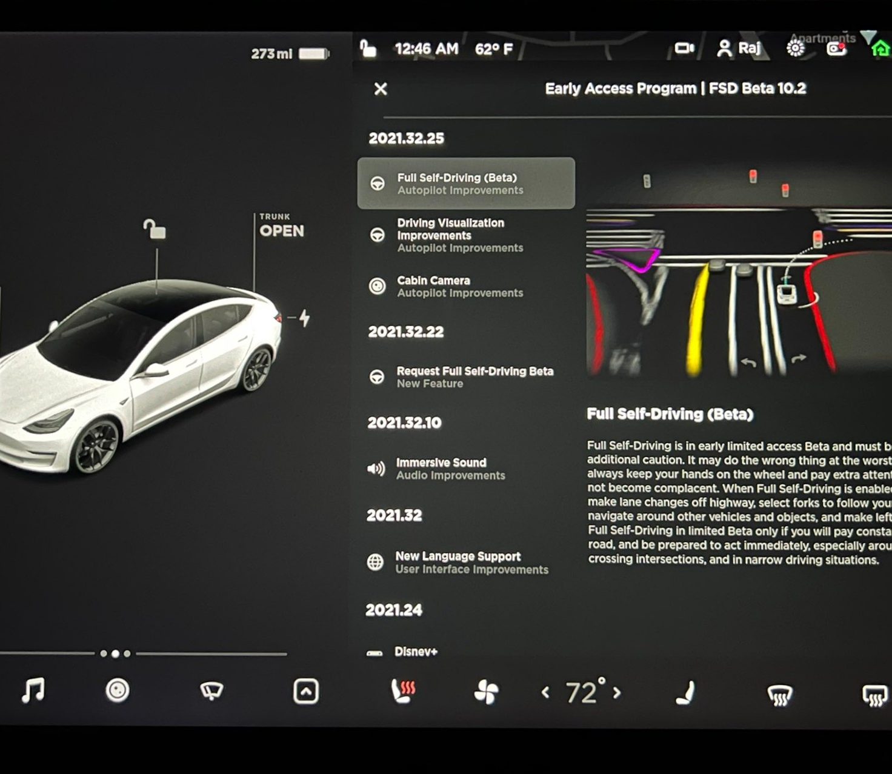Tap the Sentry mode camera icon
The image size is (892, 774).
coord(837,48)
